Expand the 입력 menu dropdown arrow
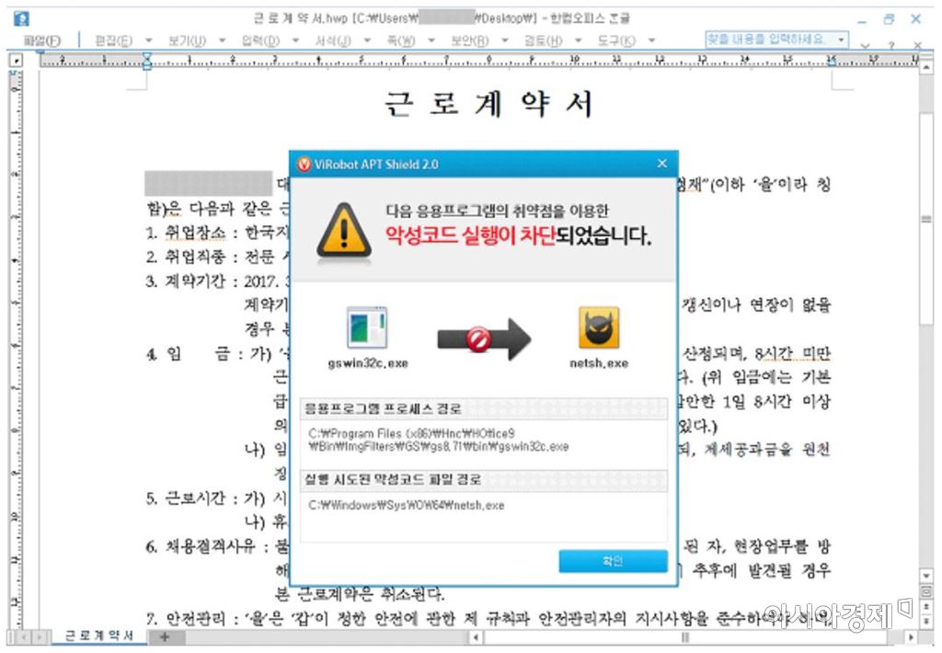942x653 pixels. 296,40
